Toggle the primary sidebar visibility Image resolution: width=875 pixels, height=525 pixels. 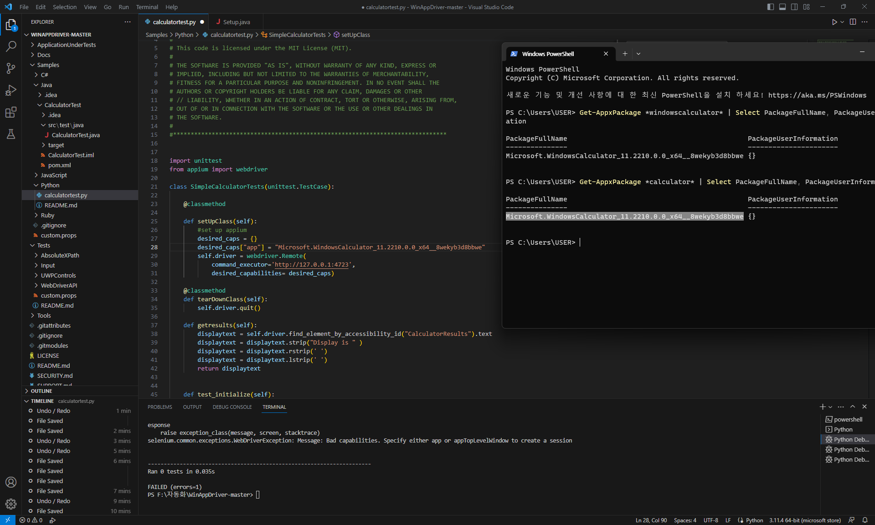770,7
